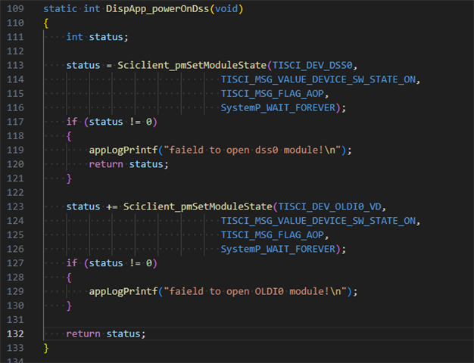Click the string "faield to open OLDI0 module!"

click(255, 291)
